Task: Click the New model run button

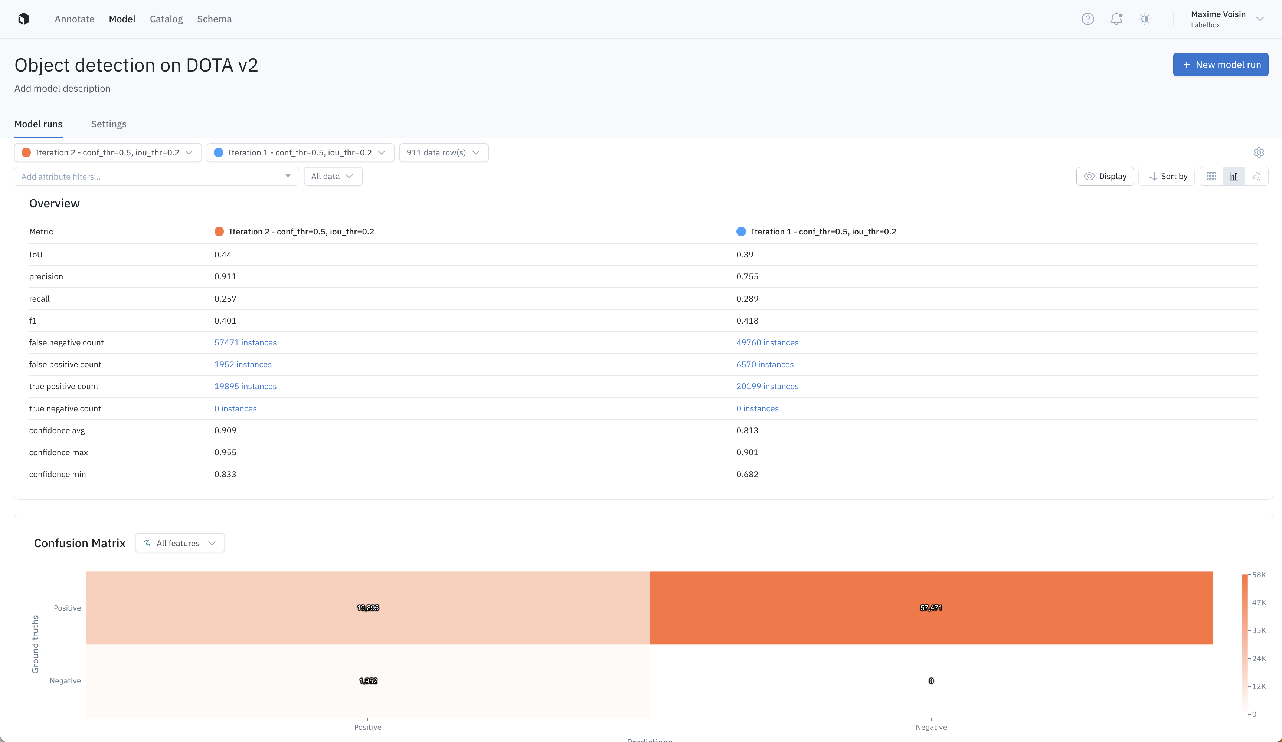Action: coord(1220,65)
